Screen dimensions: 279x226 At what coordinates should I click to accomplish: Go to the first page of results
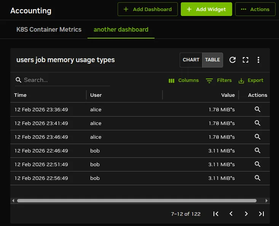click(216, 214)
